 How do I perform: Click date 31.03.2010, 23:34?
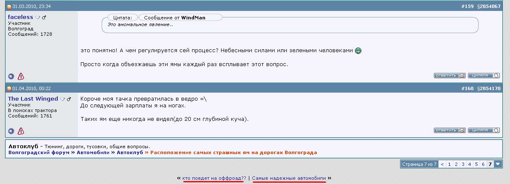pyautogui.click(x=32, y=7)
